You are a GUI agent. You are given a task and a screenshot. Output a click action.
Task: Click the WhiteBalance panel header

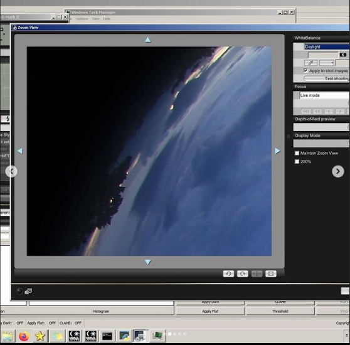(321, 38)
